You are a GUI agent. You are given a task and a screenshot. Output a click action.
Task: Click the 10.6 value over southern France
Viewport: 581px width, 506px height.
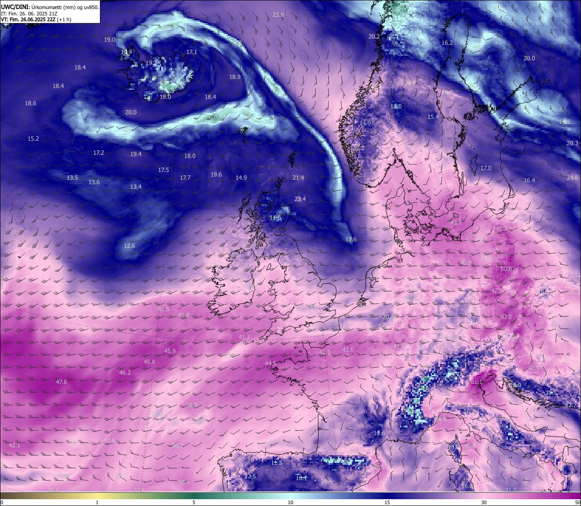[379, 433]
